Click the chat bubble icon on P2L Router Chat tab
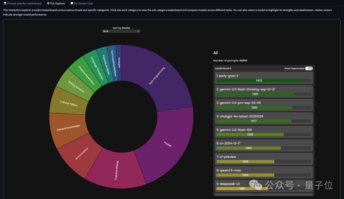 72,3
